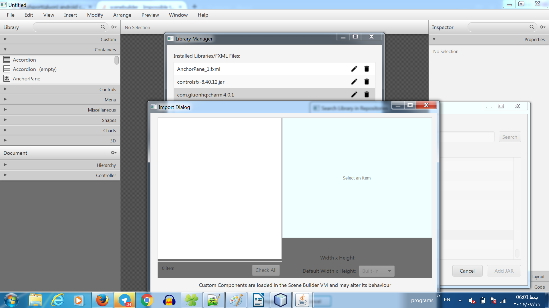The image size is (549, 308).
Task: Click the pencil icon for com.gluonhq:charm:4.0.1
Action: coord(354,94)
